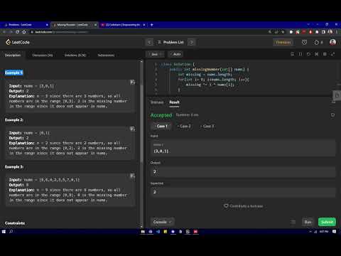Click the description panel scrollbar

click(x=141, y=123)
